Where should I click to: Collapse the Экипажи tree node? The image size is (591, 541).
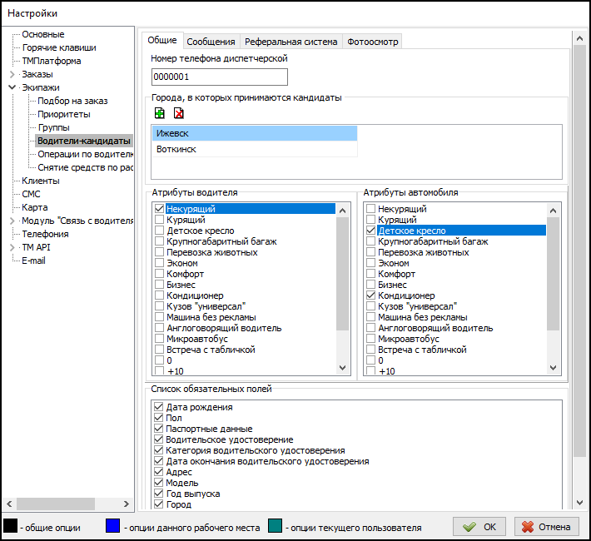[12, 88]
